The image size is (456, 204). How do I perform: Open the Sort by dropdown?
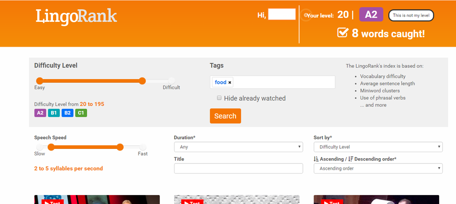coord(378,147)
